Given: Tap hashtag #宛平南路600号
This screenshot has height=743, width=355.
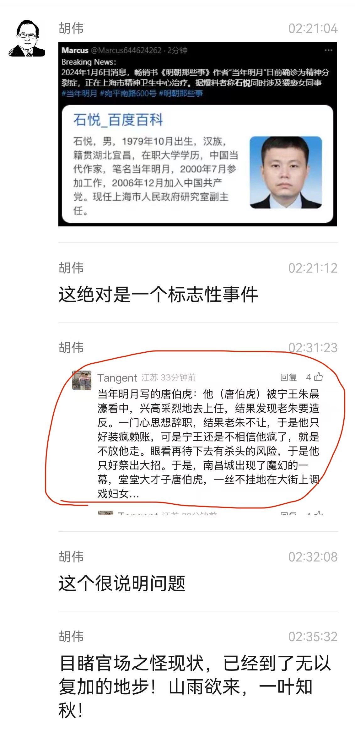Looking at the screenshot, I should tap(128, 93).
